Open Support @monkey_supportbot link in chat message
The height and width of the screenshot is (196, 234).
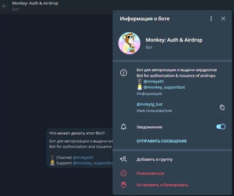click(93, 163)
